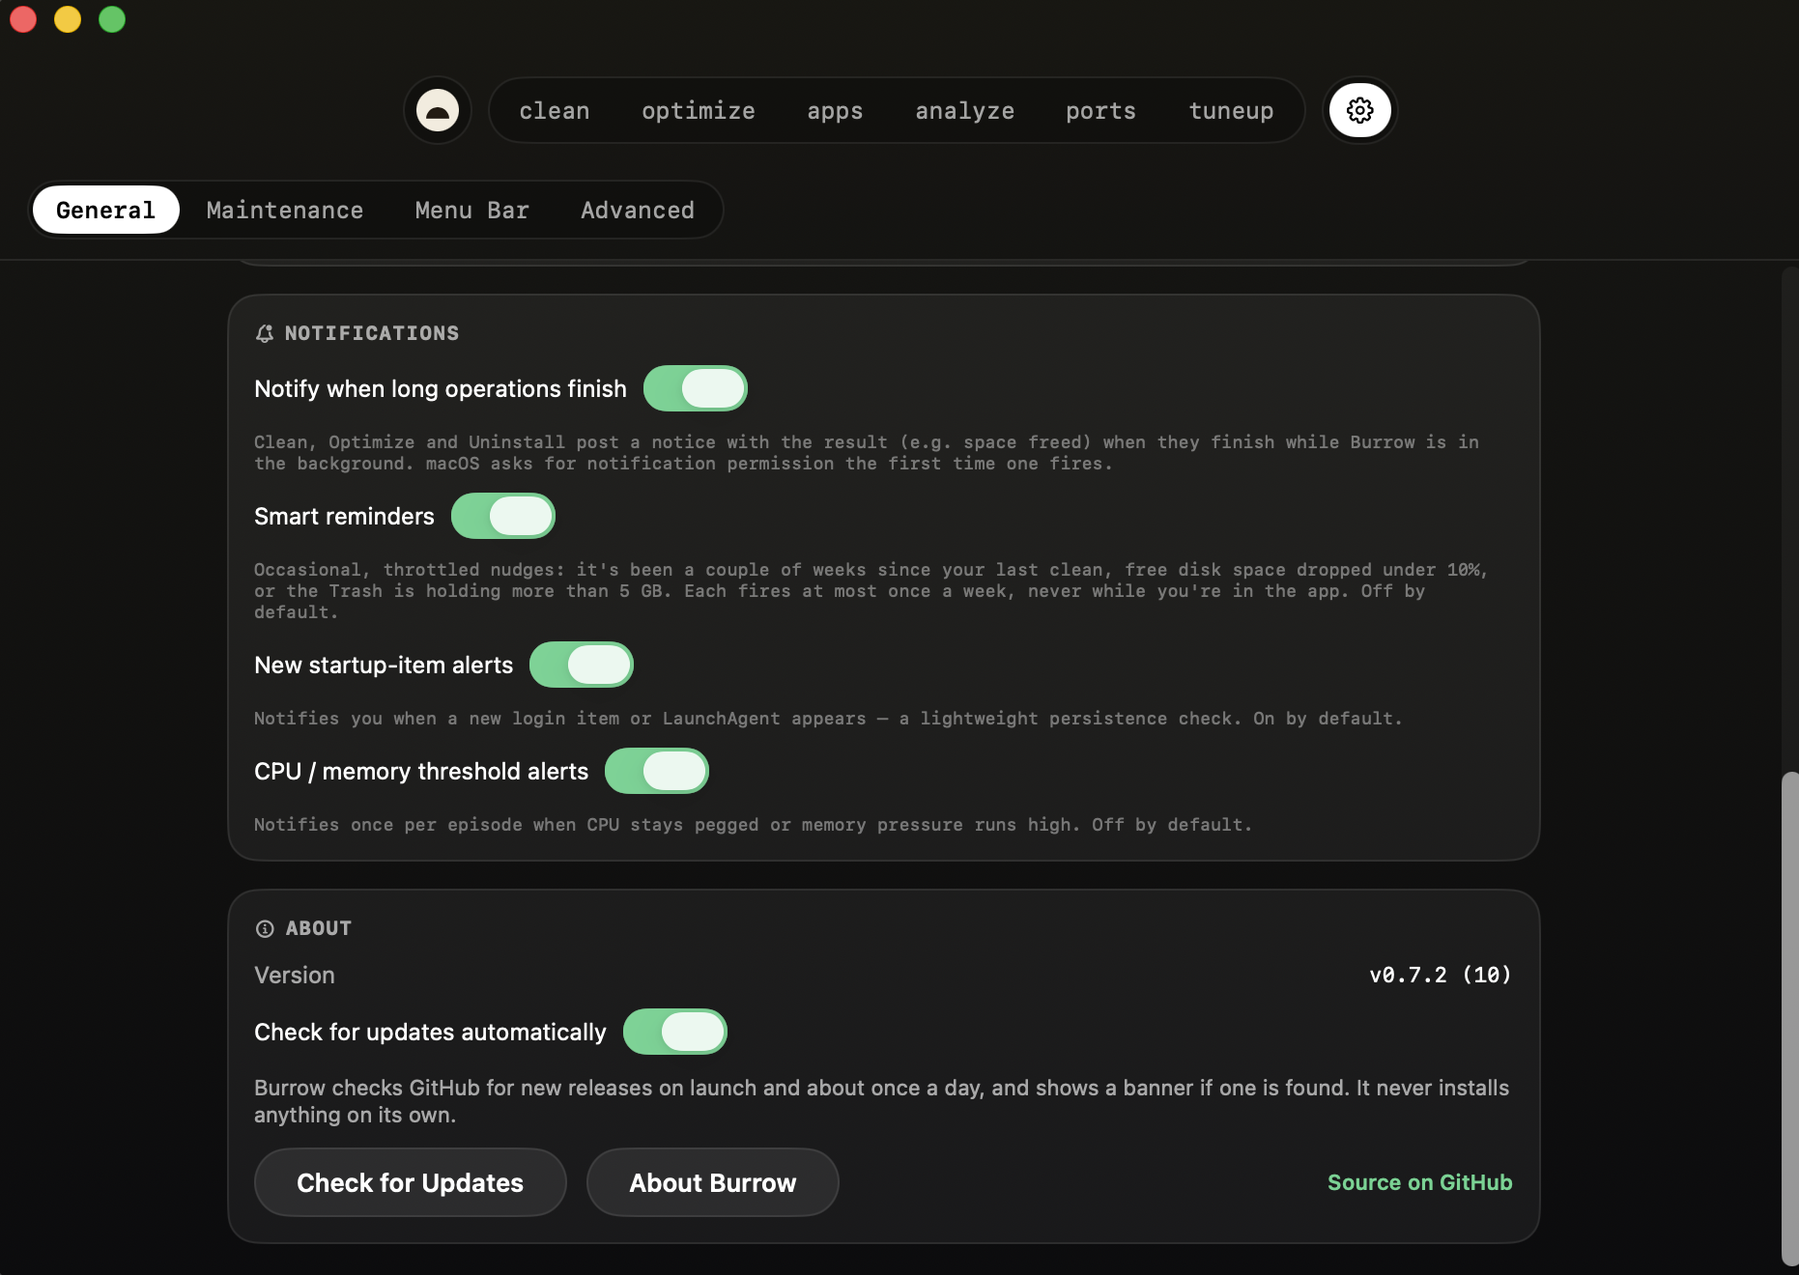Image resolution: width=1799 pixels, height=1275 pixels.
Task: Open the About Burrow button
Action: point(713,1182)
